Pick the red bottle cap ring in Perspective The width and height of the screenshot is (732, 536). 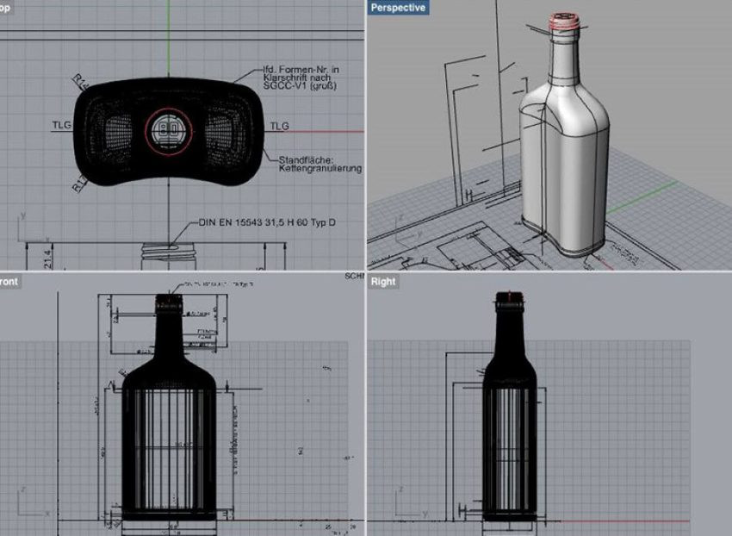[x=564, y=20]
